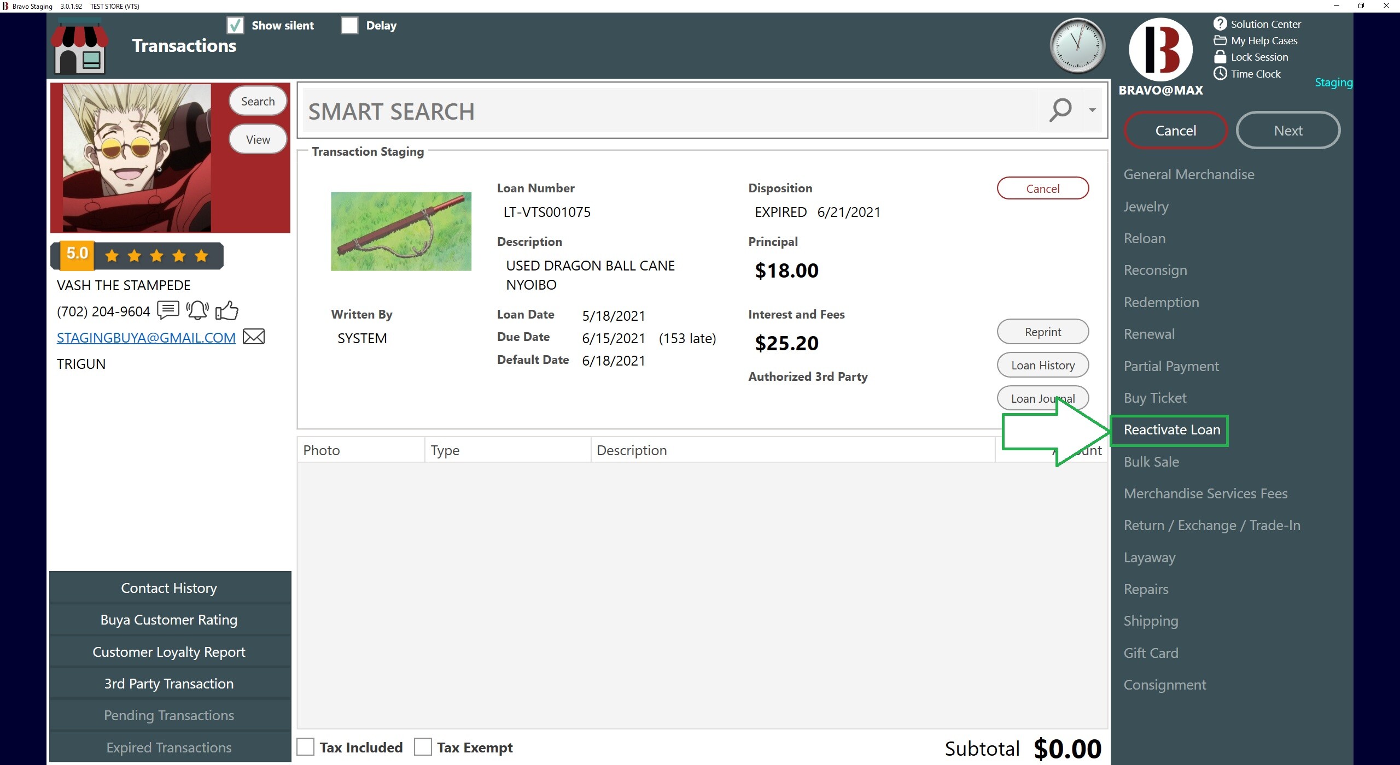1400x765 pixels.
Task: Open Expired Transactions
Action: pos(170,747)
